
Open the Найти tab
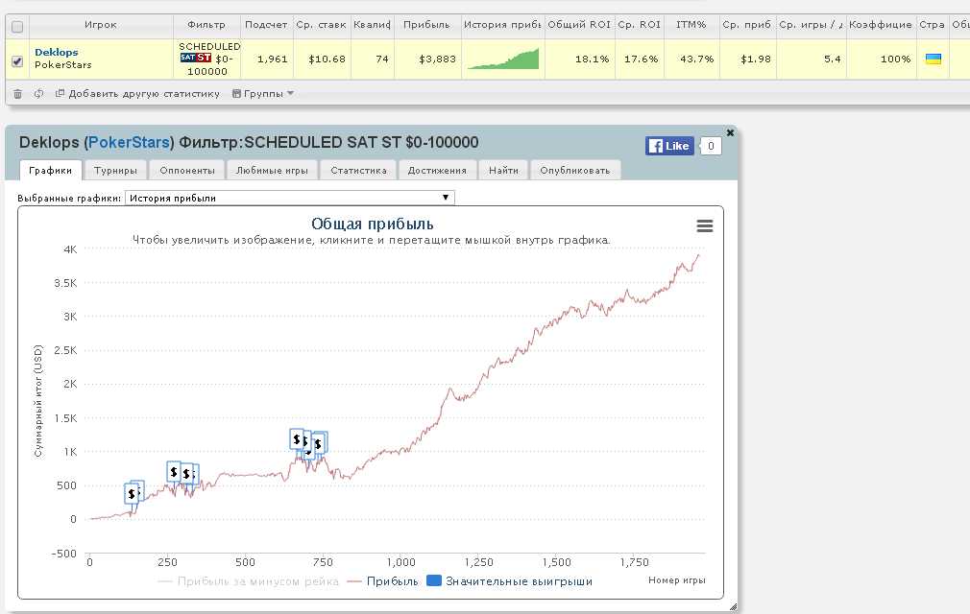click(x=503, y=171)
